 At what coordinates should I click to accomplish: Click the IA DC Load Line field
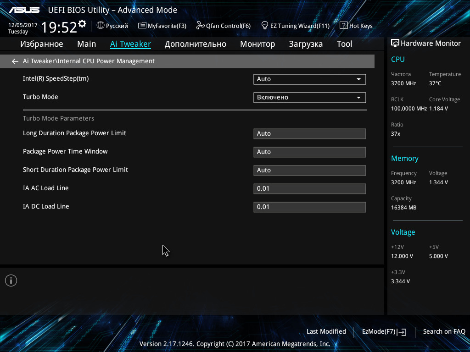310,207
